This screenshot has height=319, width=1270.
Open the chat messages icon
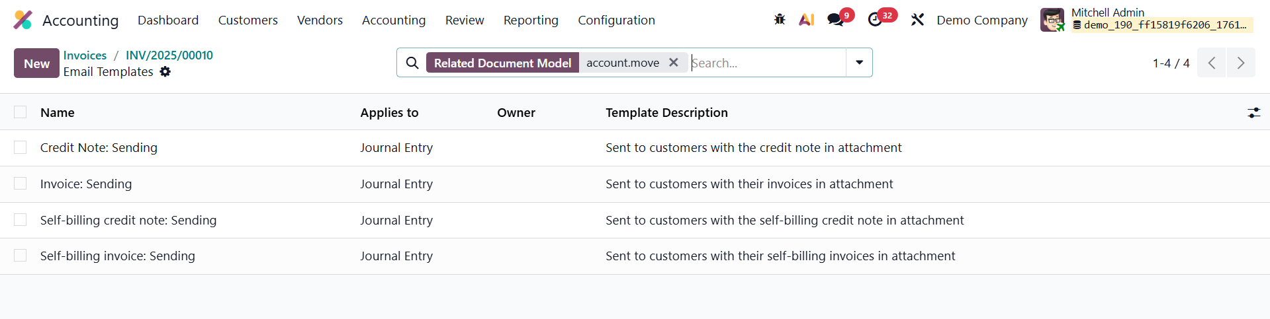tap(836, 20)
